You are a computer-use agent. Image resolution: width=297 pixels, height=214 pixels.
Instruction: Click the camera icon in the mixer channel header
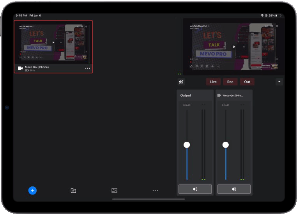(219, 95)
